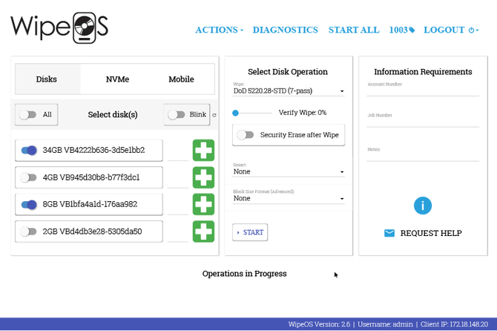Enable the 4GB VB945d30b8-b77f3dc1 disk toggle
497x331 pixels.
click(x=28, y=177)
